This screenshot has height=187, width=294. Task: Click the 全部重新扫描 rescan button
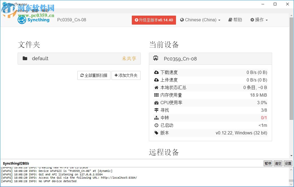pos(94,76)
